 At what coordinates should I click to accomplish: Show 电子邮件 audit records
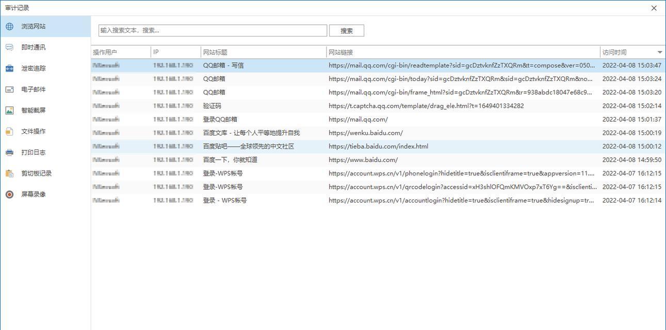[45, 89]
